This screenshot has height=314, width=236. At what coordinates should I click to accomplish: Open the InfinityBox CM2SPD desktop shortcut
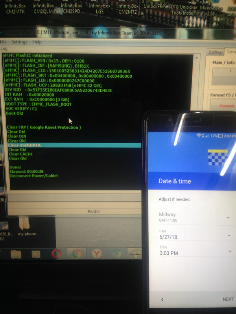tap(71, 8)
